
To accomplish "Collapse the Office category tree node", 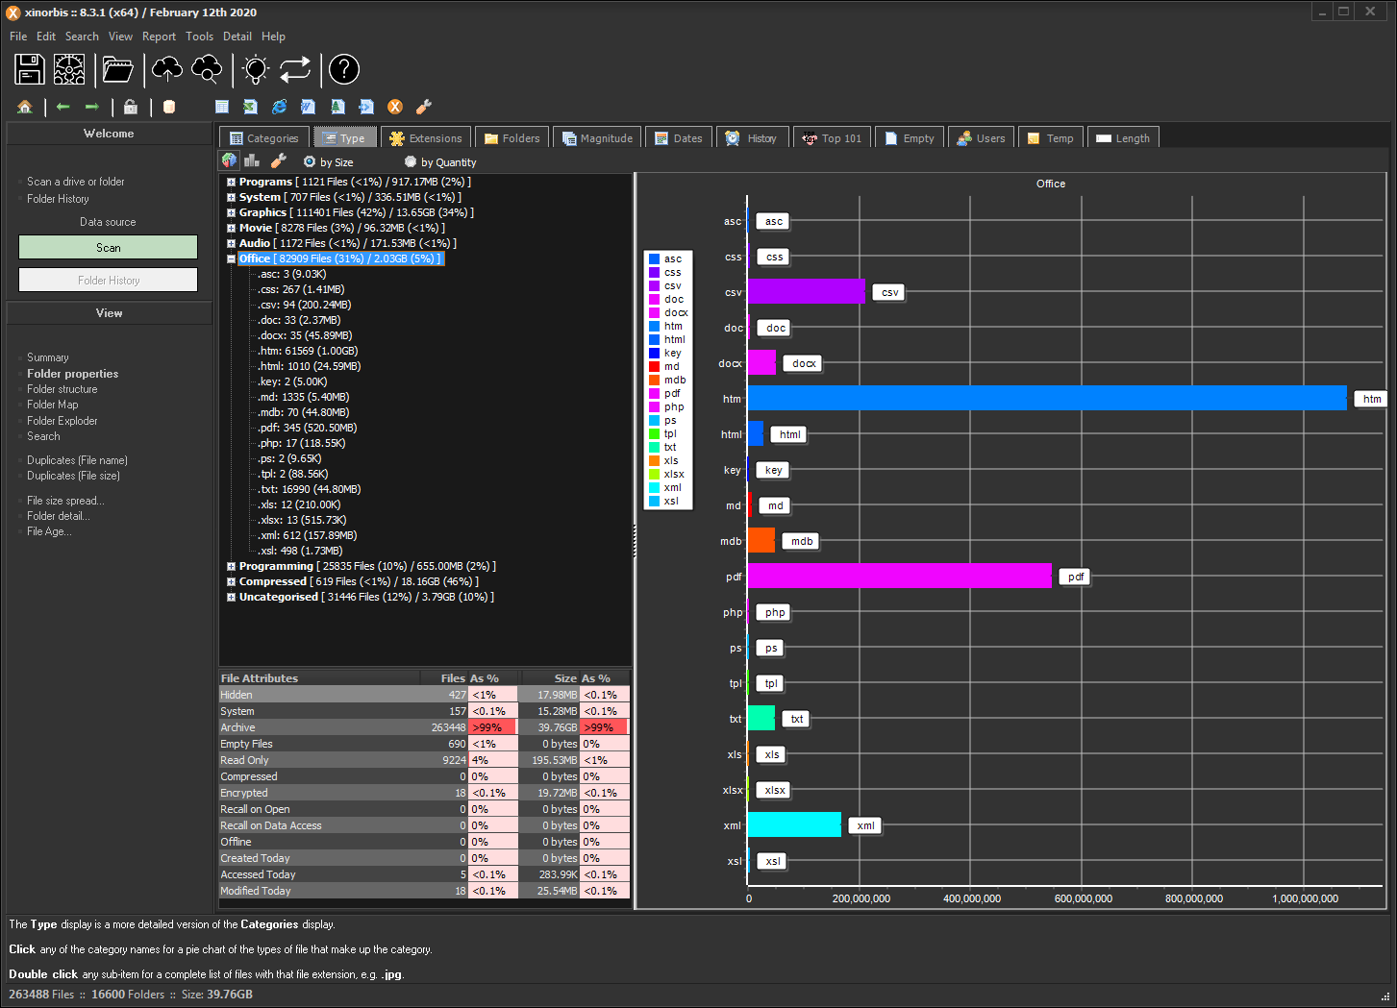I will pyautogui.click(x=231, y=259).
